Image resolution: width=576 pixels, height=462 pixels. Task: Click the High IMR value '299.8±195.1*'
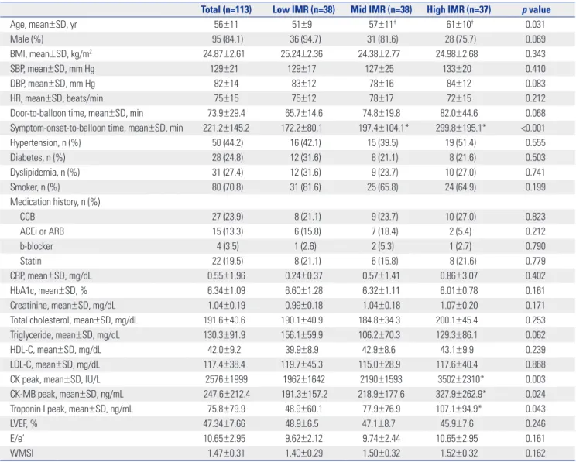pyautogui.click(x=461, y=128)
